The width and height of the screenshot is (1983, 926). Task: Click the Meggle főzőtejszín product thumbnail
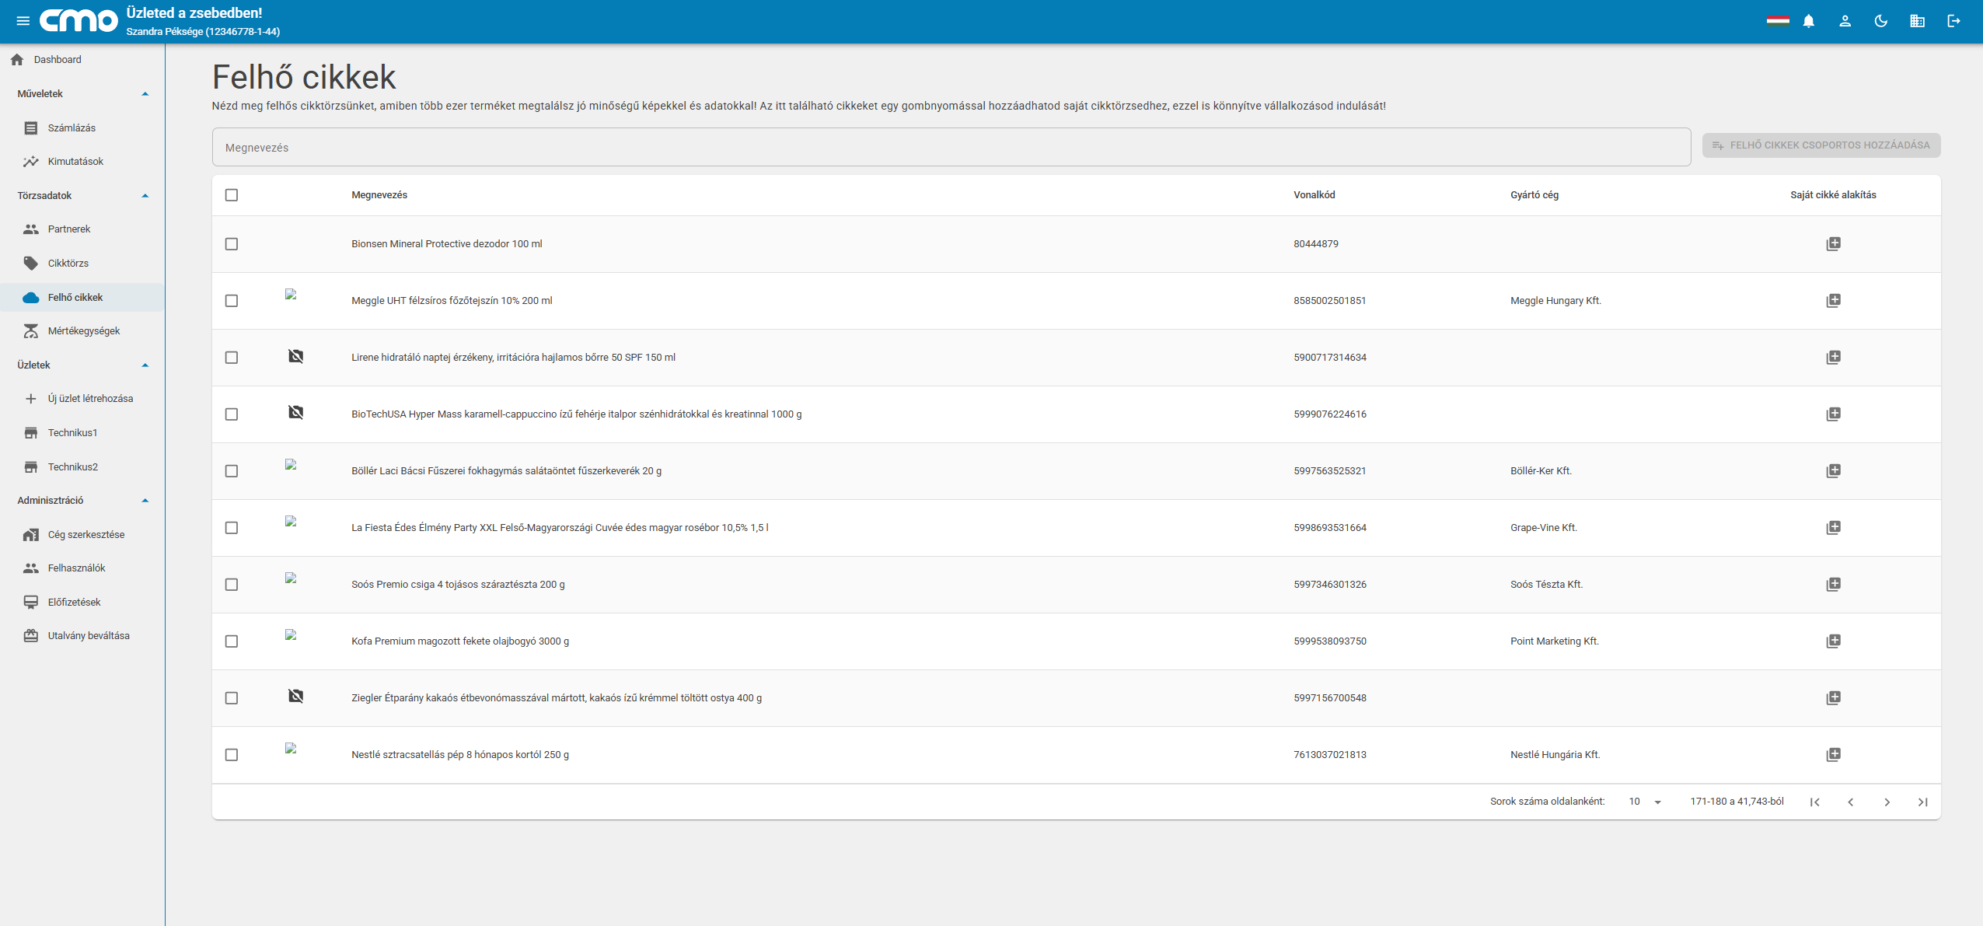pyautogui.click(x=291, y=295)
